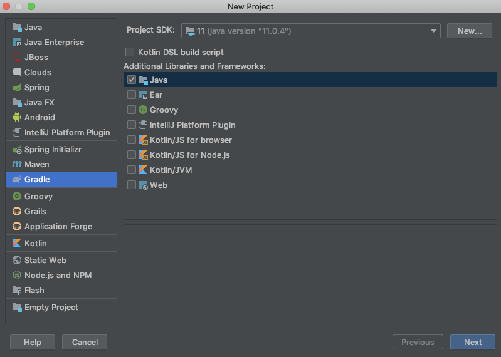Select the Maven 'm' icon

17,165
